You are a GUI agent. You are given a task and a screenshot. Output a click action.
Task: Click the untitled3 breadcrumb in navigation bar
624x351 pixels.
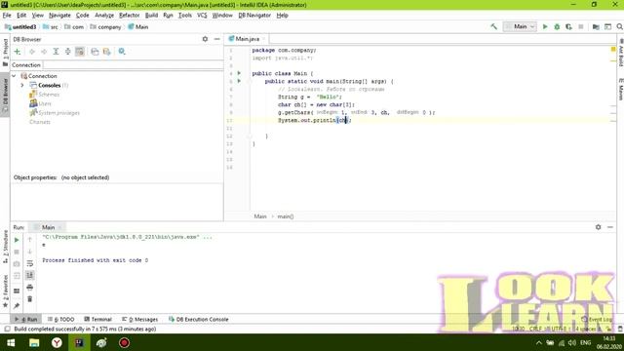[20, 26]
